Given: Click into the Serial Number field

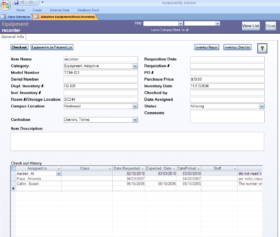Looking at the screenshot, I should 100,79.
